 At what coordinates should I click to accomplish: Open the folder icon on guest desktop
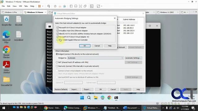tap(6, 81)
